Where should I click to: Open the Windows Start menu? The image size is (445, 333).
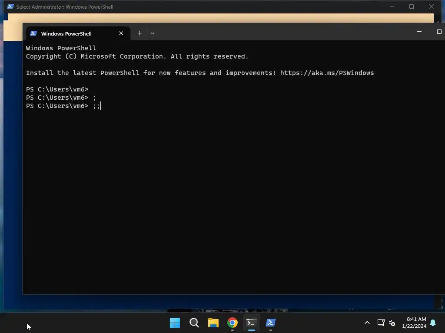pyautogui.click(x=175, y=323)
